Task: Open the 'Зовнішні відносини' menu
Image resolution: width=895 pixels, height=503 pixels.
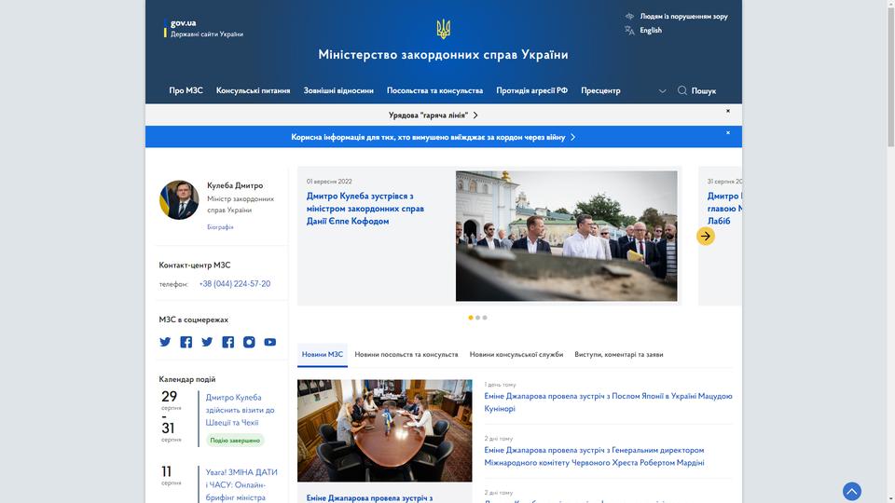Action: pos(338,90)
